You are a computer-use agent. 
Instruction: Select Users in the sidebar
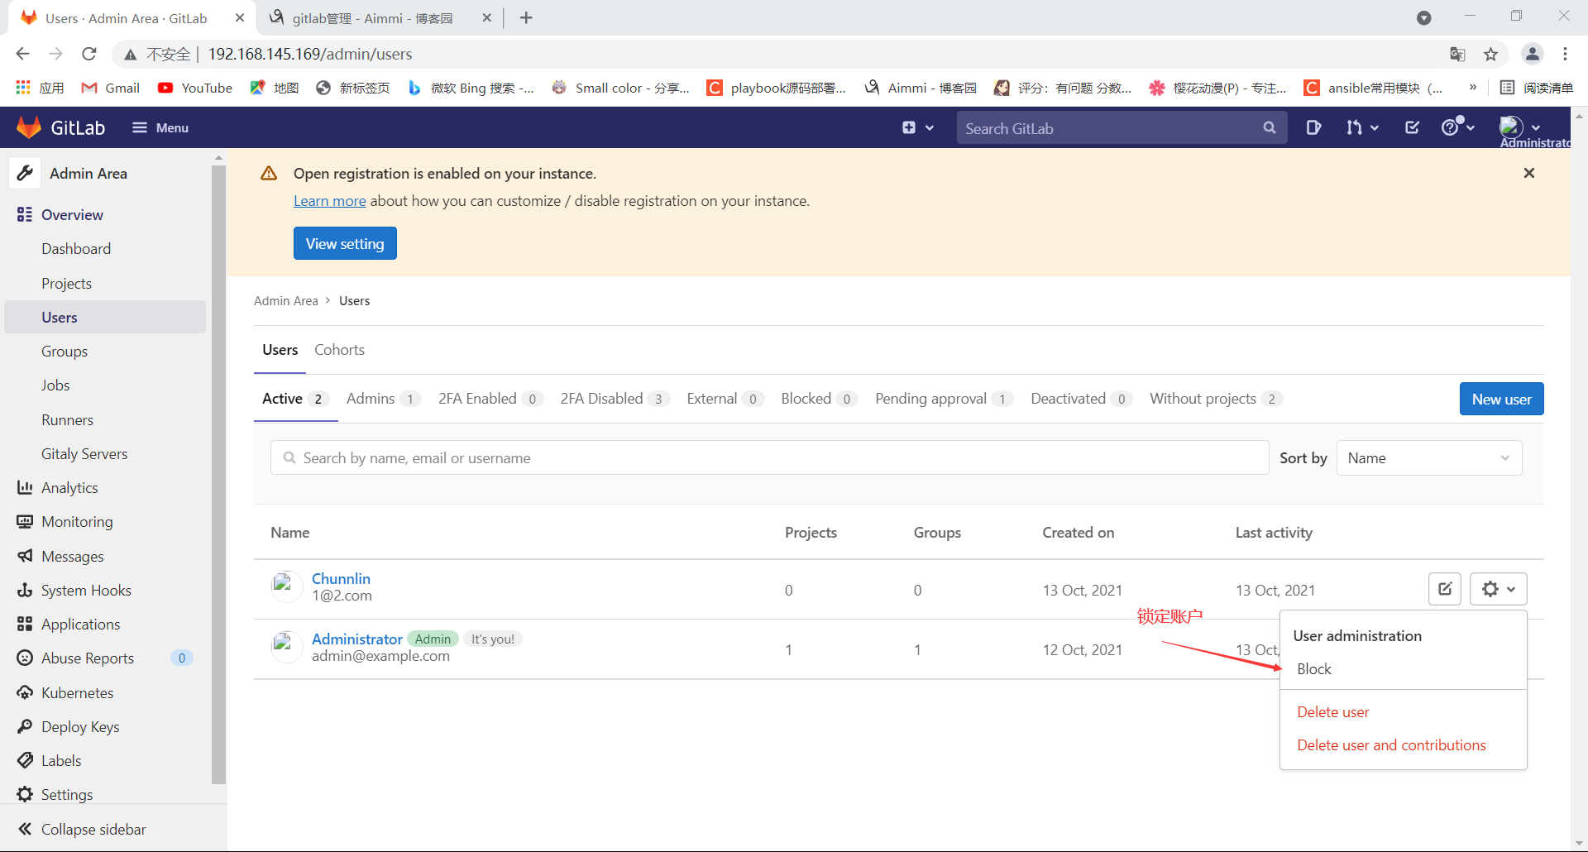[x=105, y=318]
